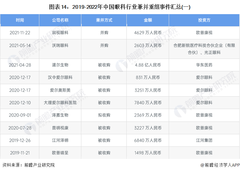Screen dimensions: 240x172
Task: Select the date 2019-11-21 cell
Action: [20, 153]
